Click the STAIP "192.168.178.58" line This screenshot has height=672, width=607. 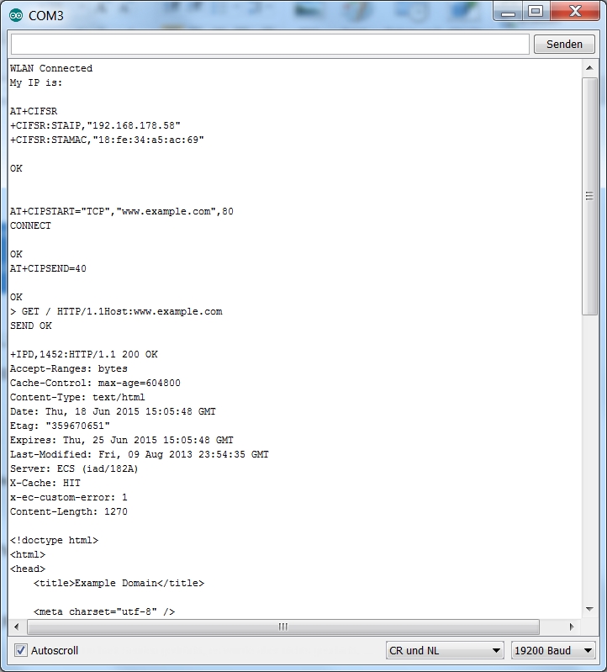point(96,125)
